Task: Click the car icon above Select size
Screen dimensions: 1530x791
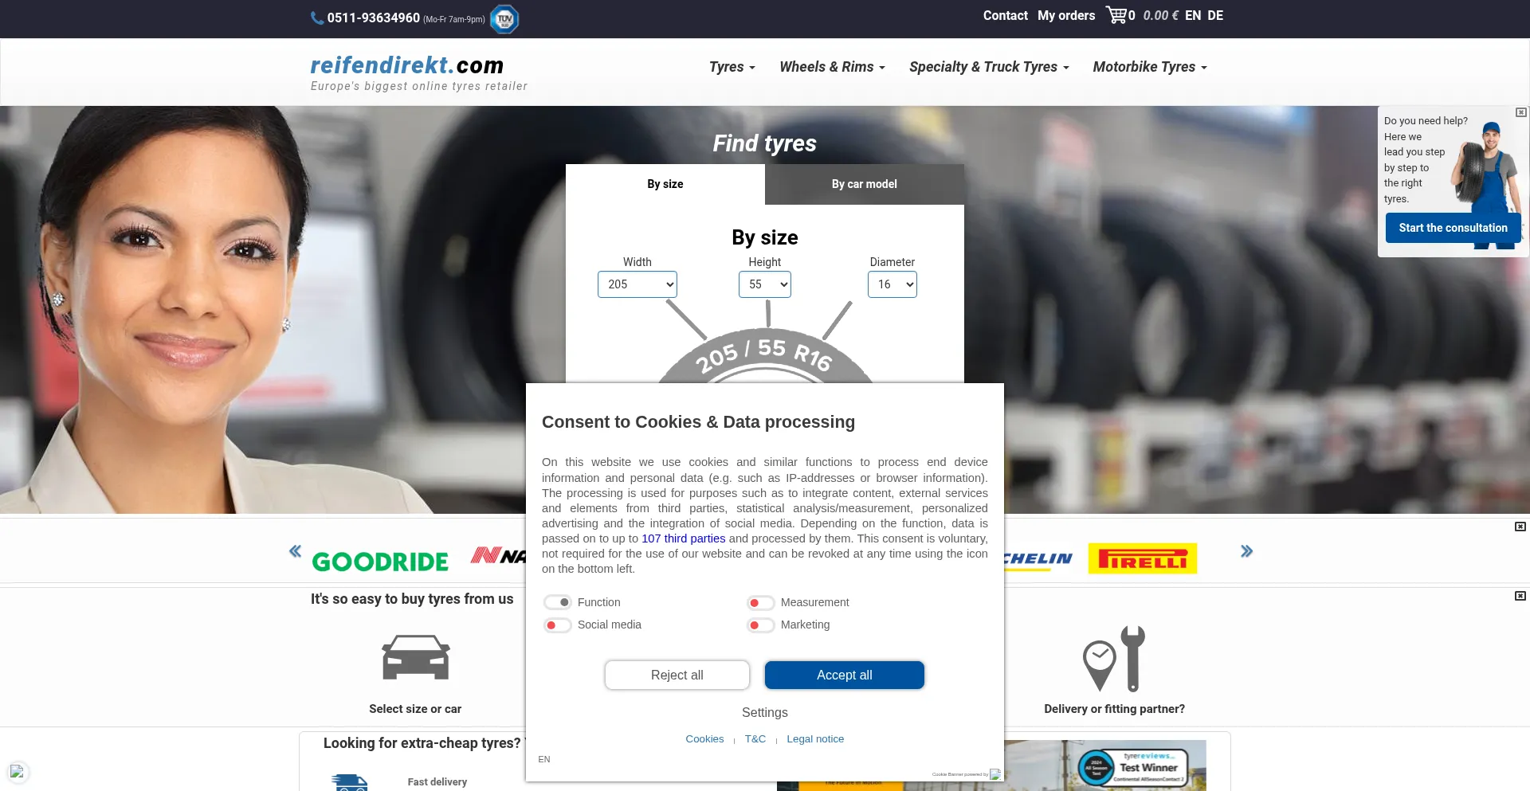Action: [415, 657]
